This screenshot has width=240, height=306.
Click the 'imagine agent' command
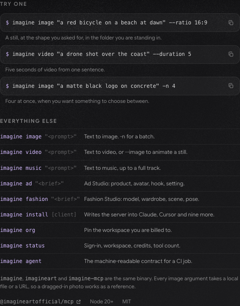[21, 261]
